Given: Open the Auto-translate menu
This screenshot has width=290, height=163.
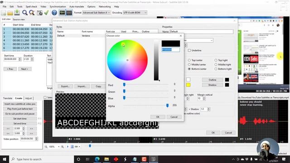Looking at the screenshot, I should (x=77, y=6).
